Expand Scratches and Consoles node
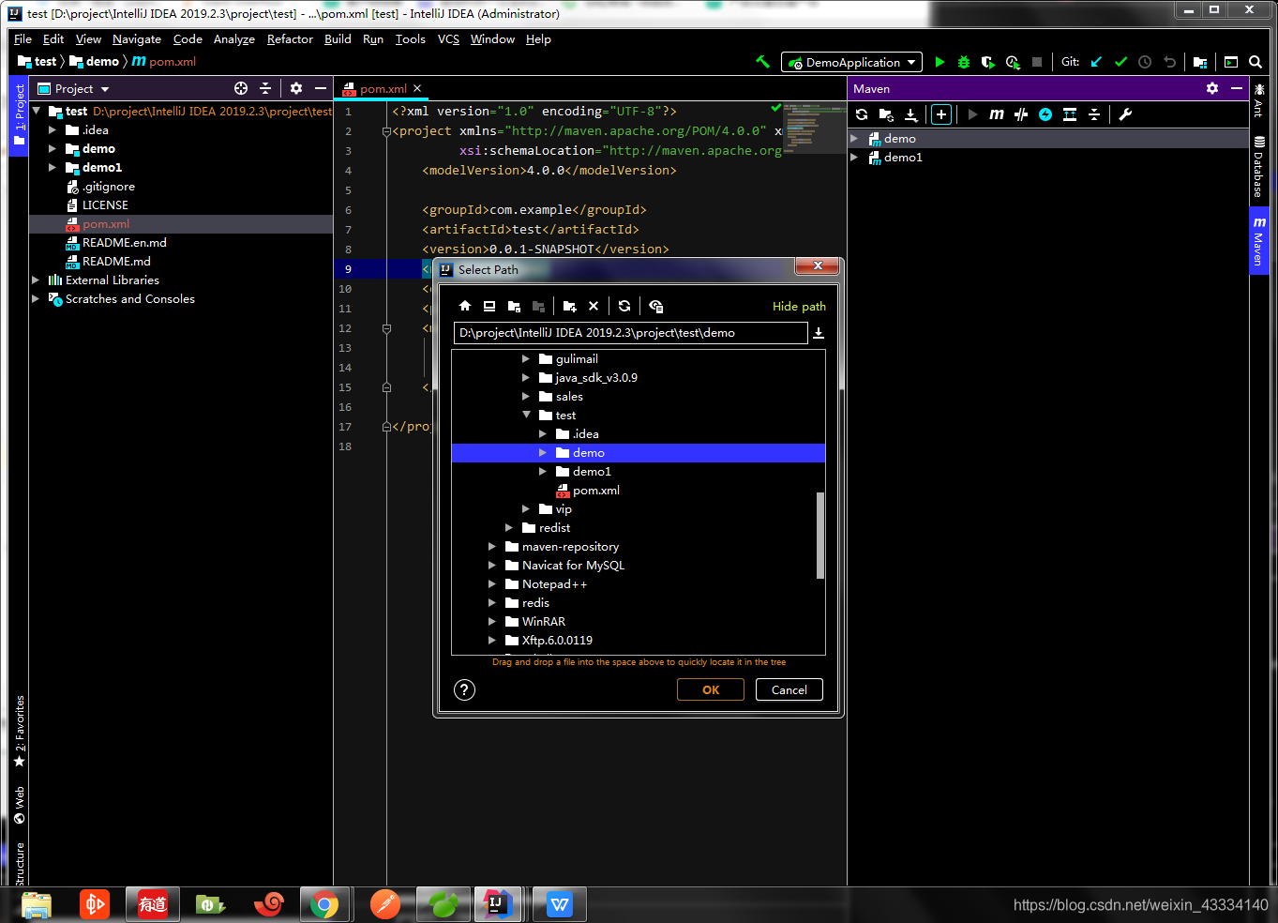The width and height of the screenshot is (1278, 923). click(36, 299)
